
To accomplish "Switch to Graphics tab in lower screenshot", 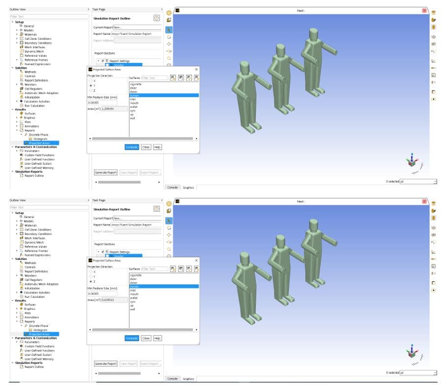I will pos(188,379).
